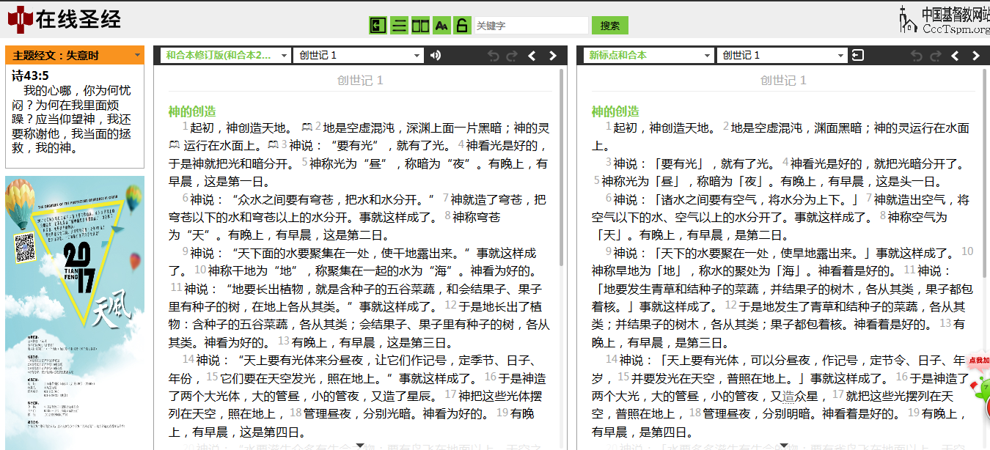Go to previous chapter in left pane
Screen dimensions: 990x450
[x=532, y=56]
